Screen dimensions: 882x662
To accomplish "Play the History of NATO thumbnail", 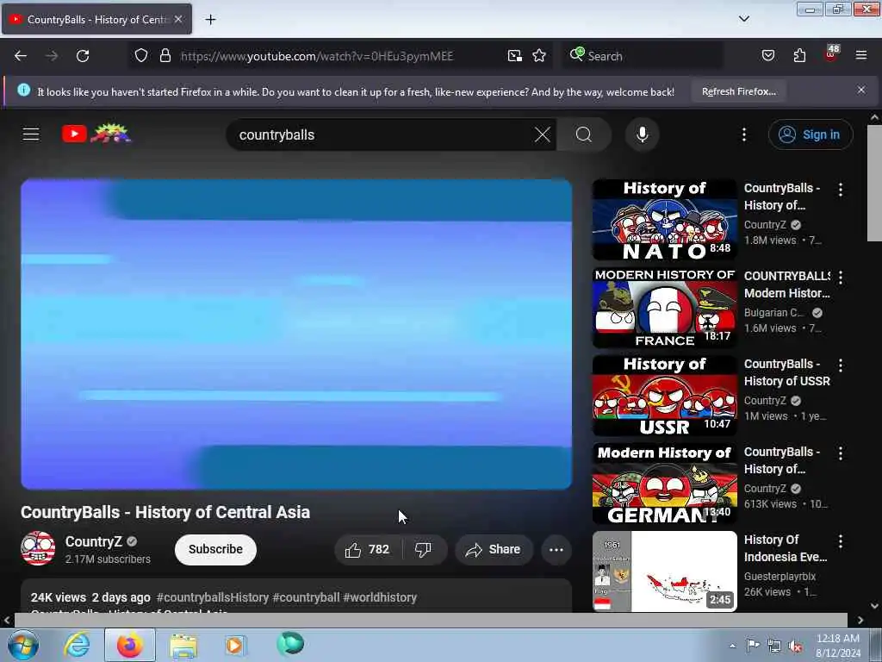I will tap(664, 220).
